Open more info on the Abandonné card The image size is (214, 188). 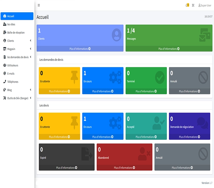point(124,168)
